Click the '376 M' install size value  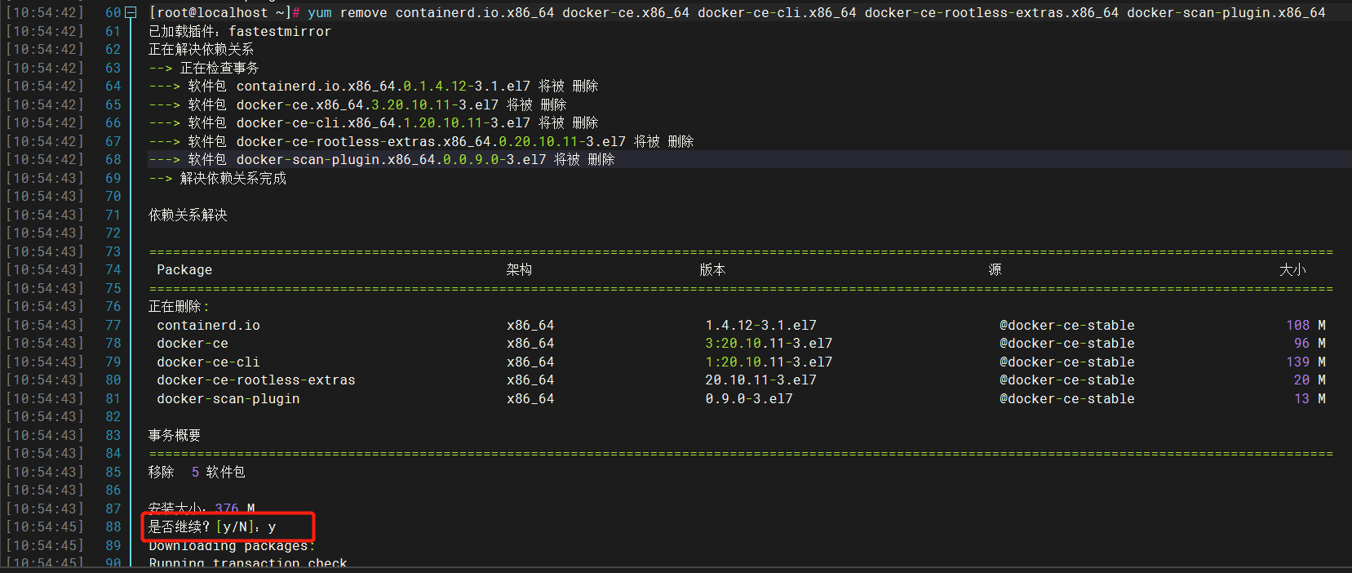235,509
